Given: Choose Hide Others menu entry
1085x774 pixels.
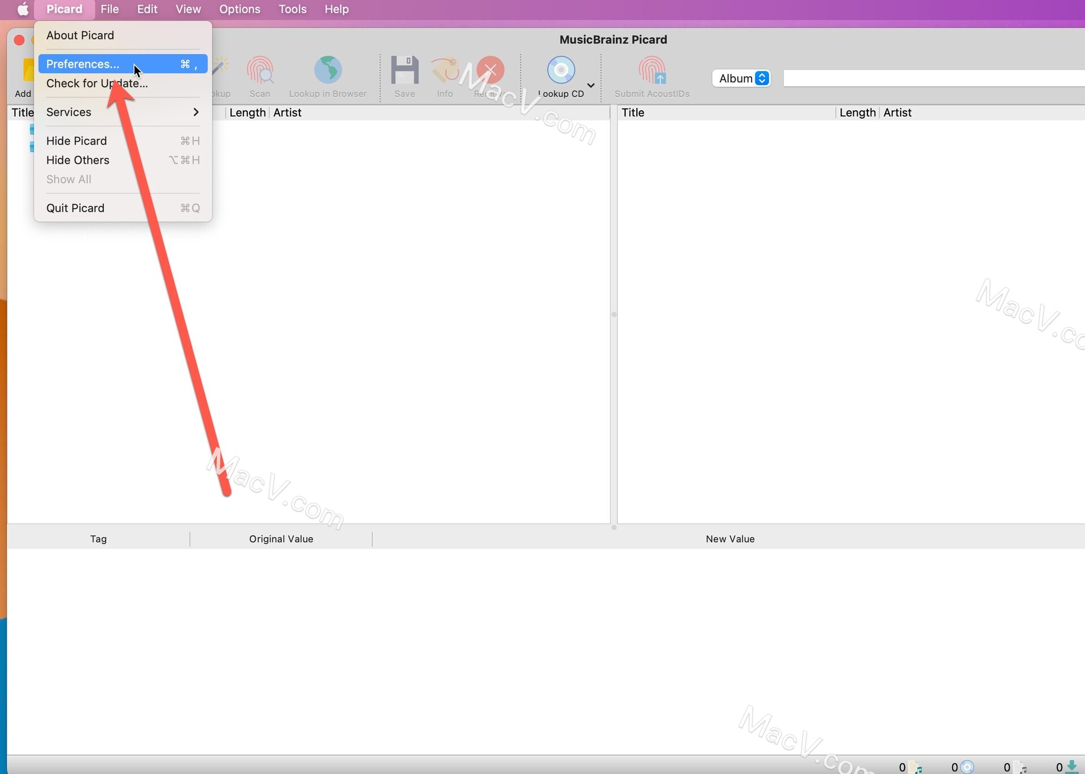Looking at the screenshot, I should coord(123,160).
